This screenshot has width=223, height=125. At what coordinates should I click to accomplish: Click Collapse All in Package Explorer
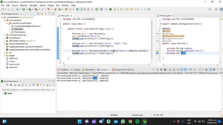click(38, 14)
